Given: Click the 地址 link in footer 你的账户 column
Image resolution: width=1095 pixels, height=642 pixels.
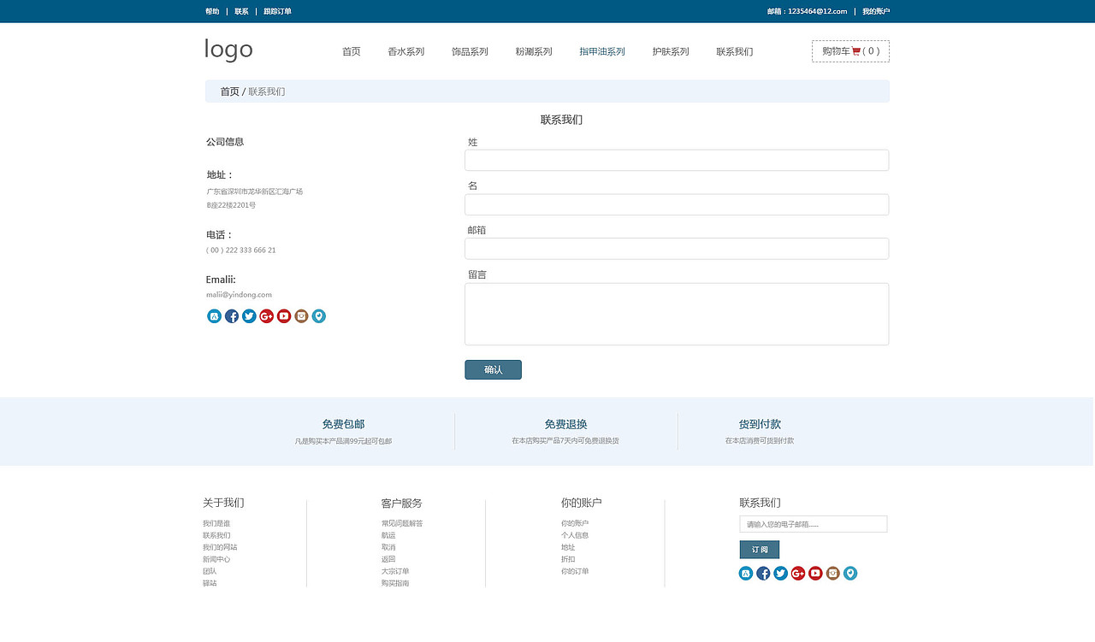Looking at the screenshot, I should click(x=568, y=547).
